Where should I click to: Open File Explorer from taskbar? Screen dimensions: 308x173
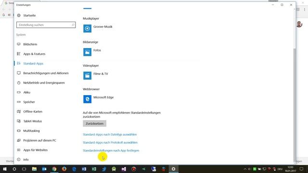click(34, 169)
